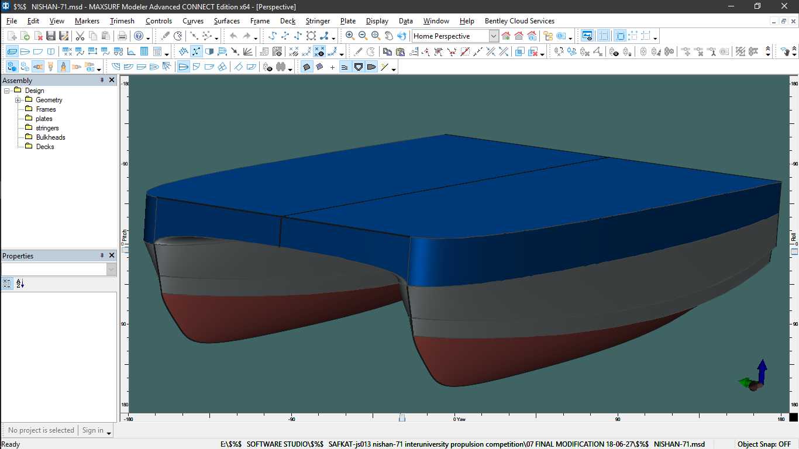Click the Categorized properties icon

click(x=8, y=284)
